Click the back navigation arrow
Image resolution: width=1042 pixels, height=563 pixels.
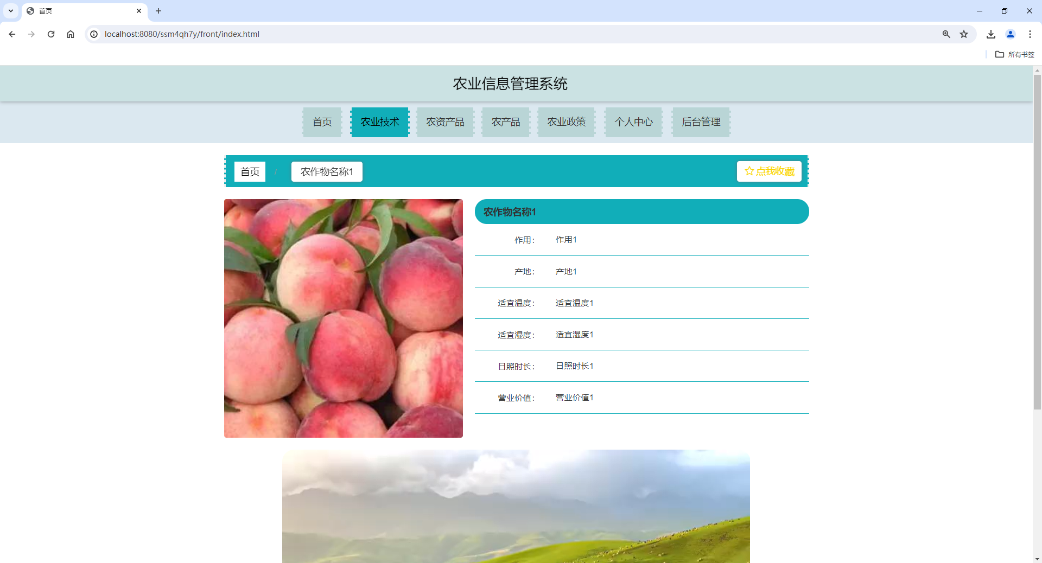click(x=12, y=34)
